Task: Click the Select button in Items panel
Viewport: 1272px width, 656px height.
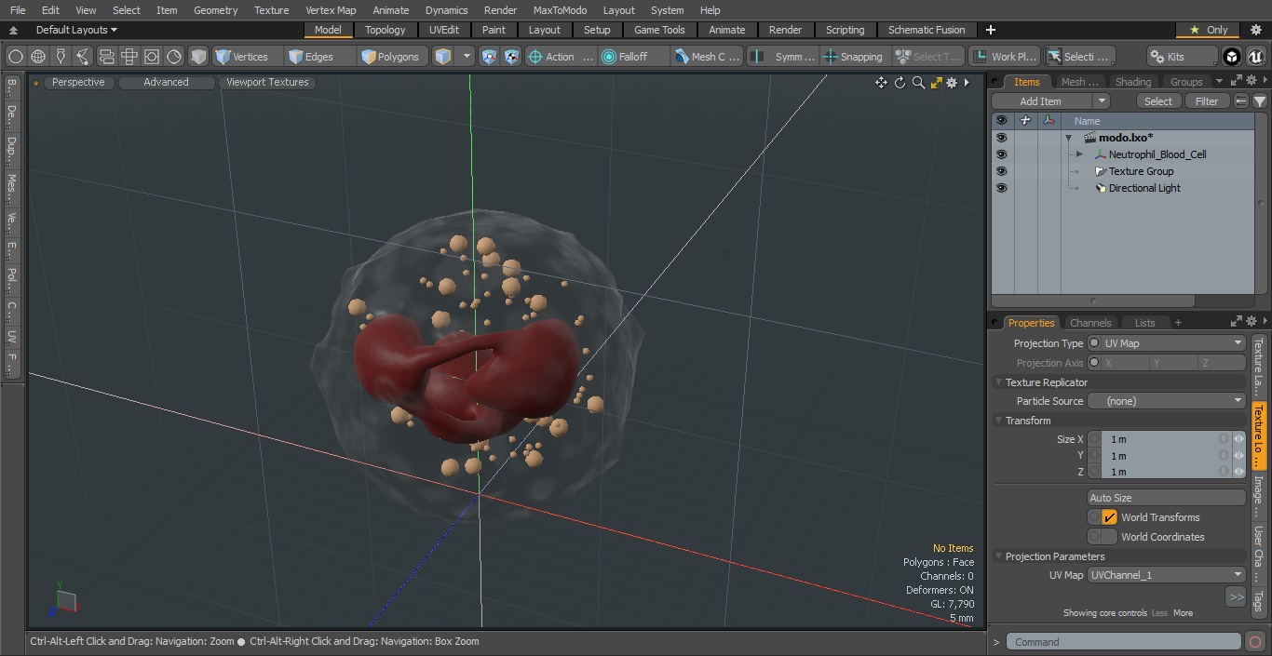Action: [1158, 101]
